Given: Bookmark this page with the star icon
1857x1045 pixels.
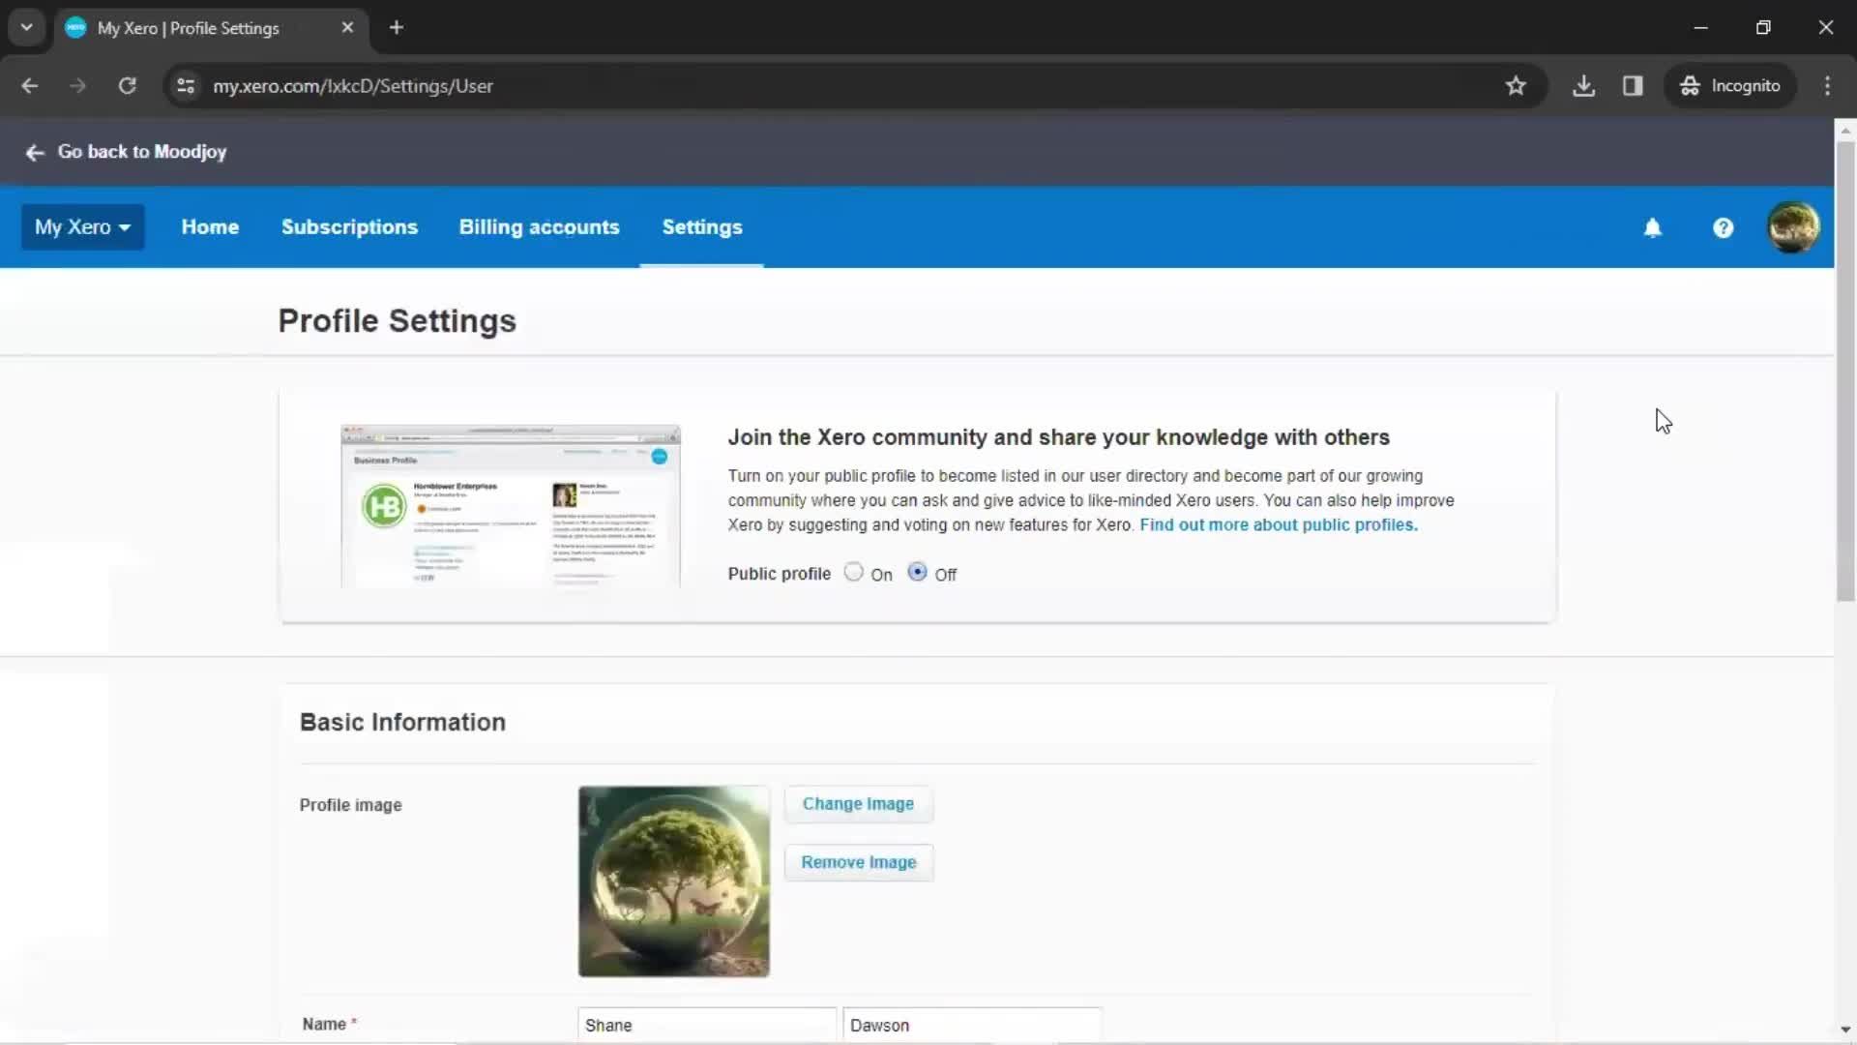Looking at the screenshot, I should (1516, 86).
